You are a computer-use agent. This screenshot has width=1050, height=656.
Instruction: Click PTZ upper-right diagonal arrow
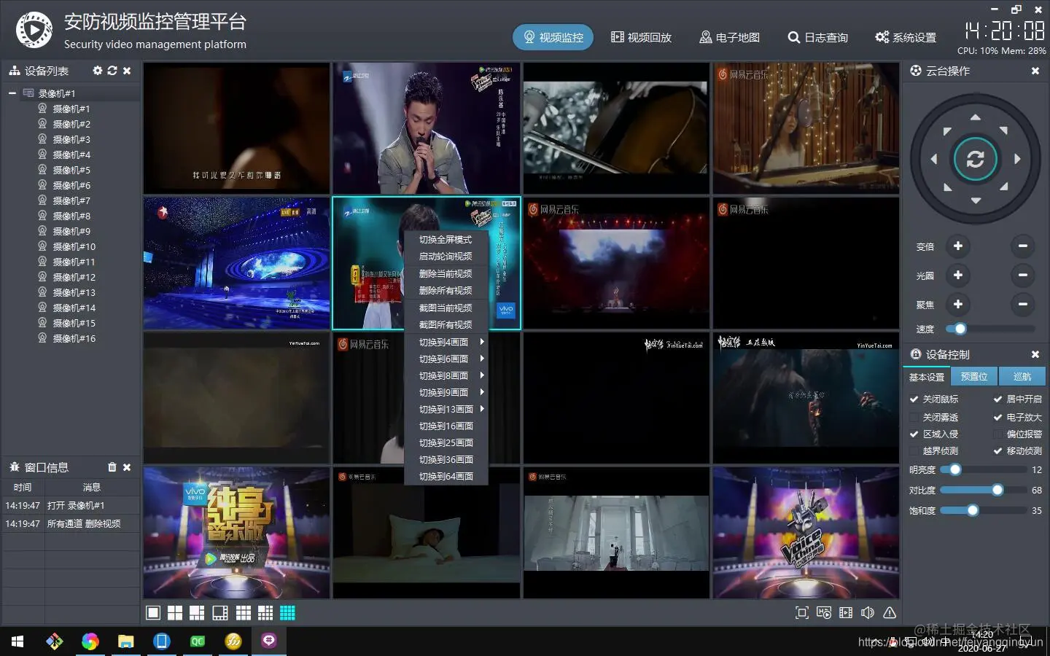(x=1004, y=130)
